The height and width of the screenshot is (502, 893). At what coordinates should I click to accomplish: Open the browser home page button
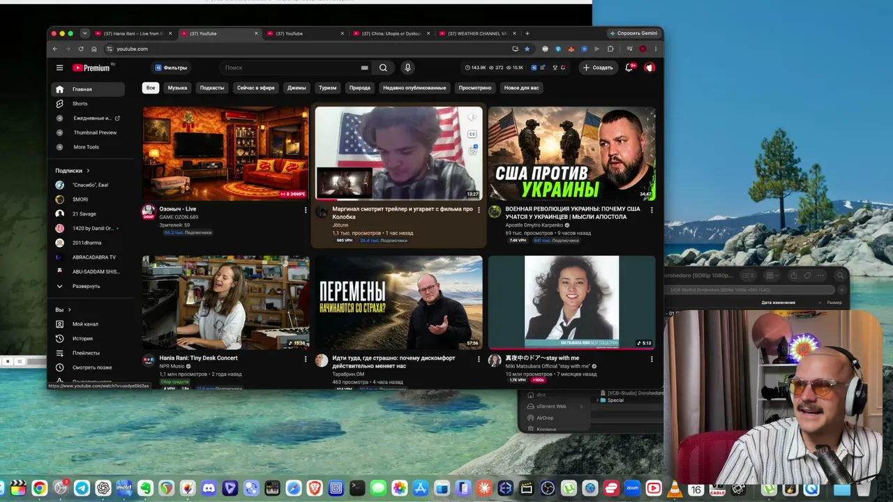coord(94,49)
